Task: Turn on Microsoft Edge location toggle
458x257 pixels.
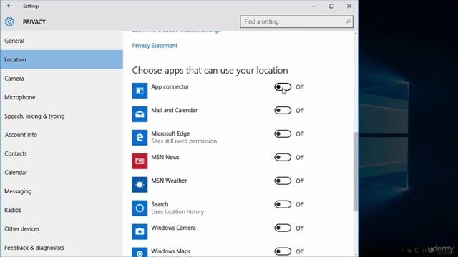Action: pos(283,133)
